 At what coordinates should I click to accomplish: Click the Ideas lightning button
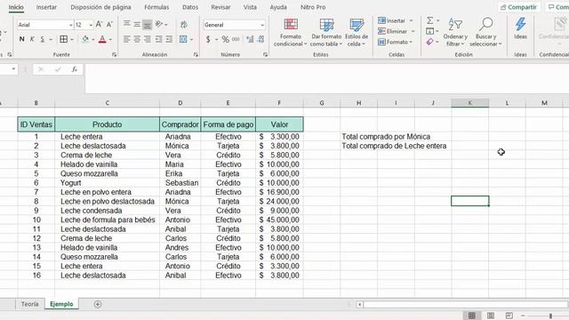click(520, 28)
